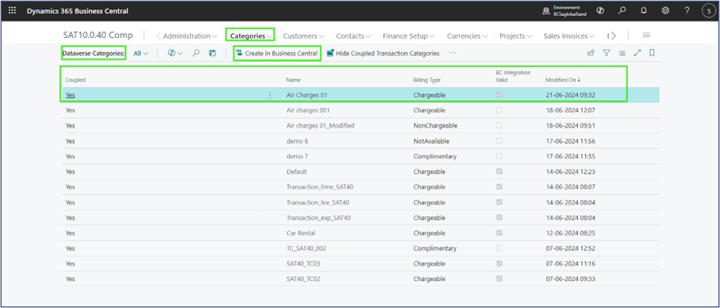Select the Transaction_exp_SAT40 name cell

click(x=318, y=218)
